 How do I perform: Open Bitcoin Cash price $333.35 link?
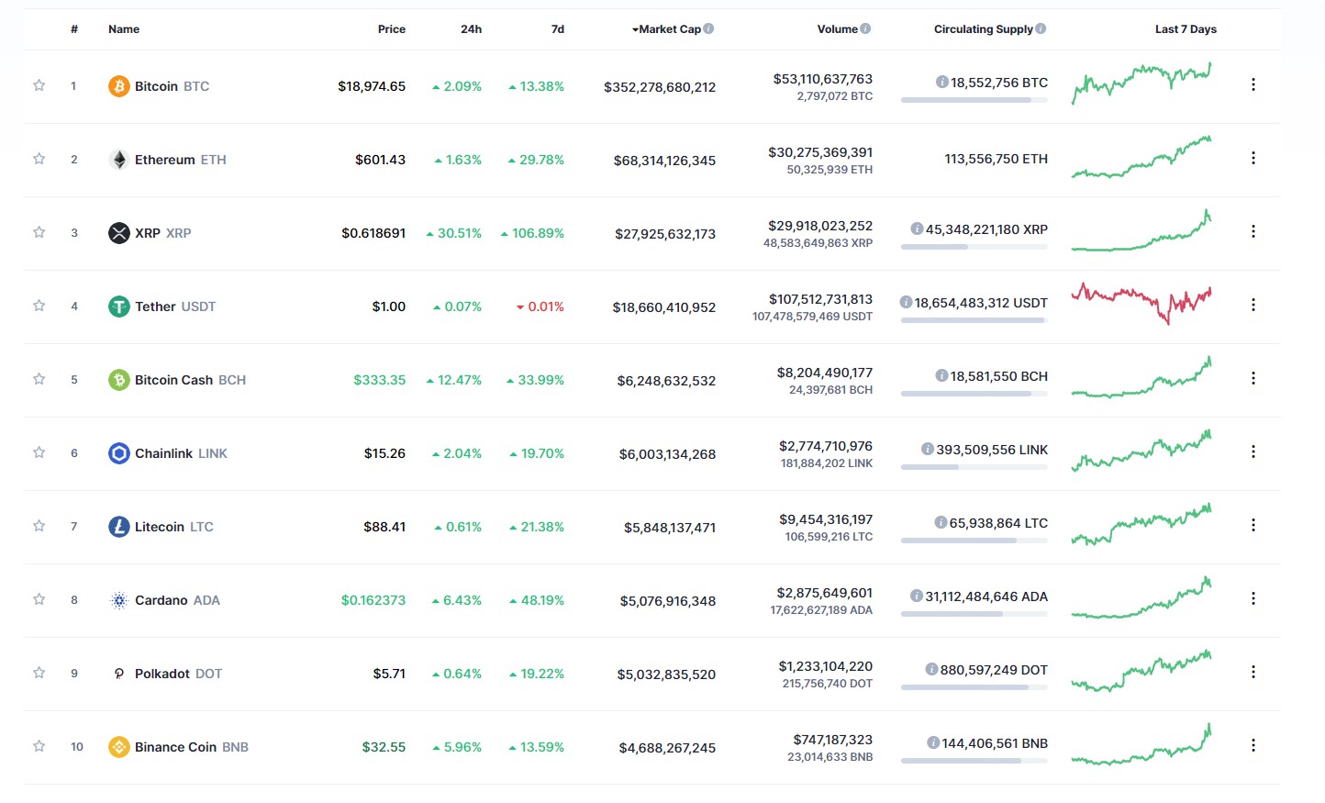[380, 380]
